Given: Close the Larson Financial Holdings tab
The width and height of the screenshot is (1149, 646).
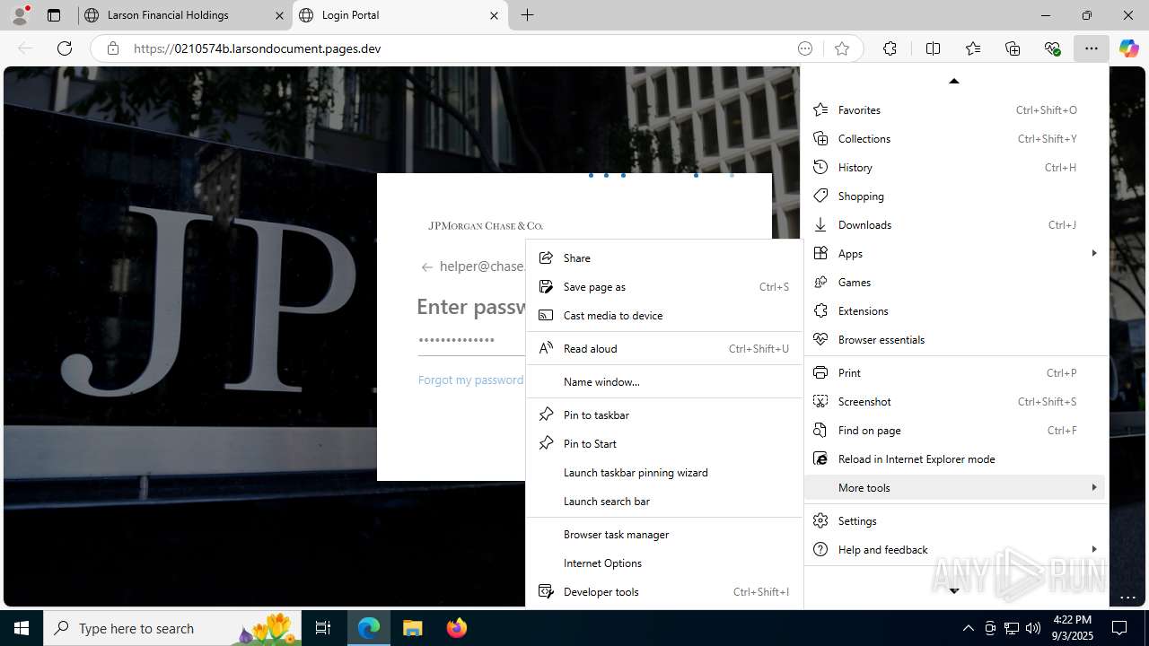Looking at the screenshot, I should tap(279, 15).
